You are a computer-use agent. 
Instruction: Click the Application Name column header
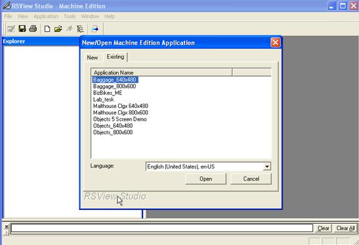click(x=161, y=72)
